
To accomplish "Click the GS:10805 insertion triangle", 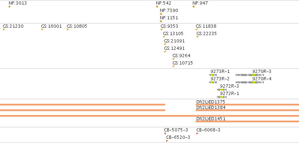I will (68, 29).
